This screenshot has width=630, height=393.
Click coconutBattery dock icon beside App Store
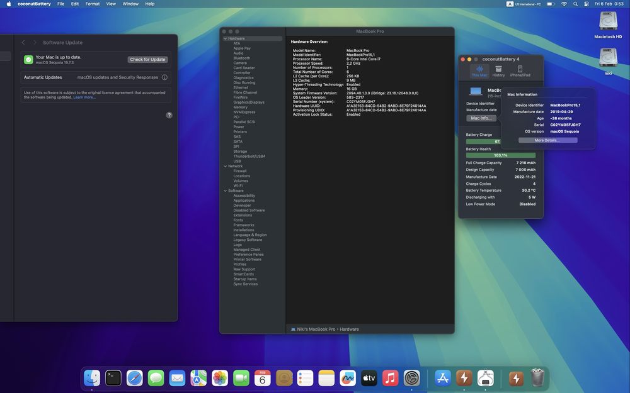coord(464,378)
